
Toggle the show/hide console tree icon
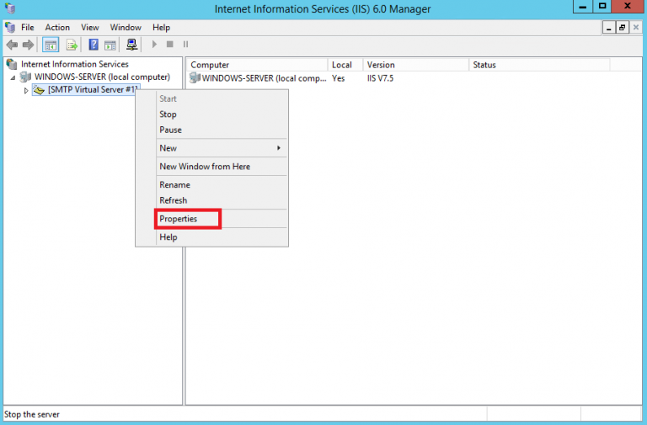pyautogui.click(x=51, y=45)
